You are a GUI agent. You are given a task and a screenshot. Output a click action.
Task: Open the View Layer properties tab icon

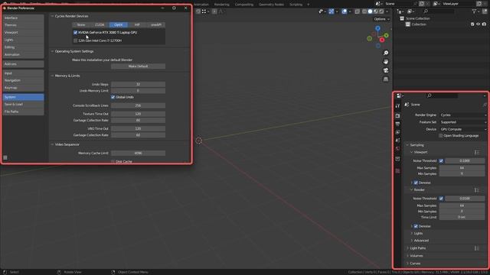coord(397,132)
